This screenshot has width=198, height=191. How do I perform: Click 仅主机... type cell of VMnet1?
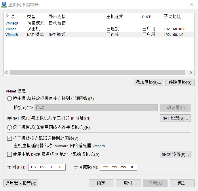[x=35, y=29]
